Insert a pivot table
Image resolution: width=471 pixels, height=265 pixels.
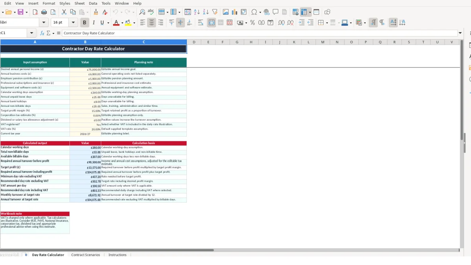click(244, 12)
